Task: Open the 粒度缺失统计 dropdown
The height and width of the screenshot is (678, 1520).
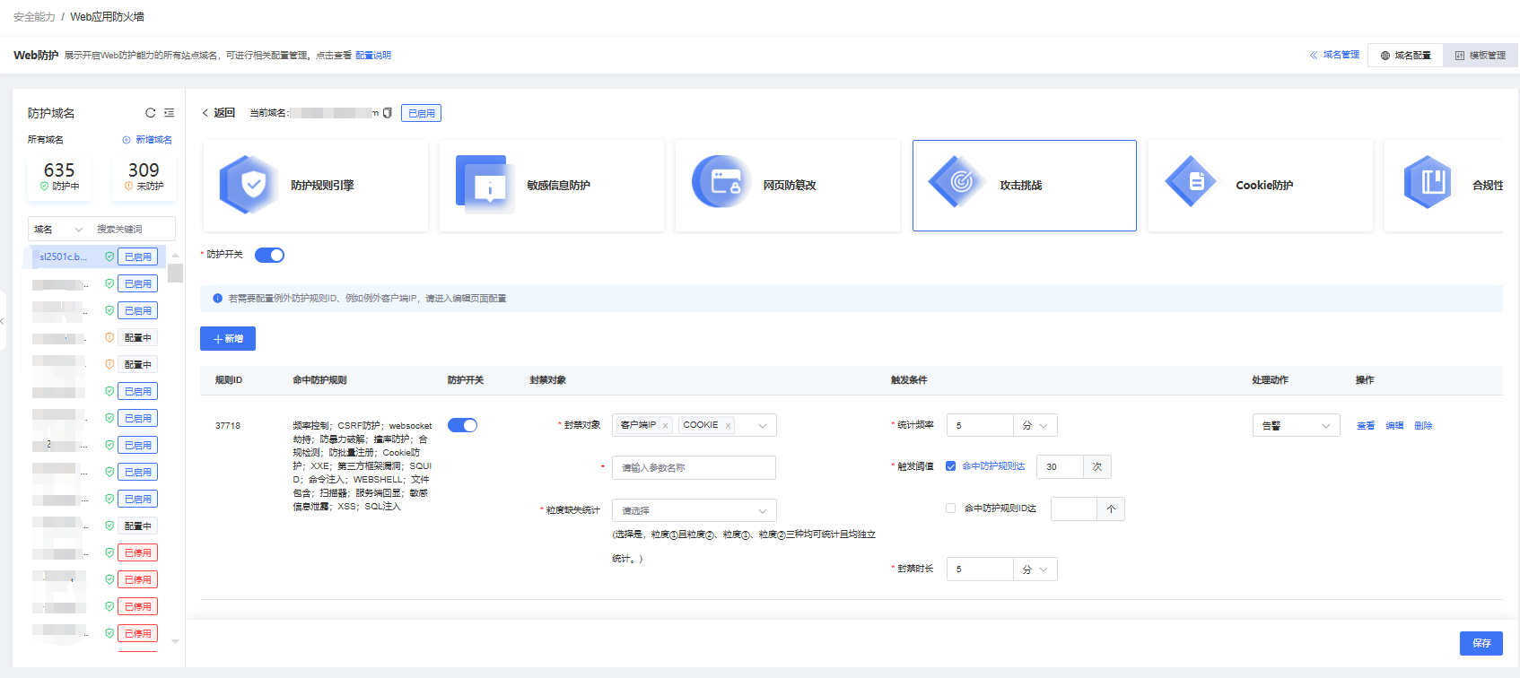Action: [694, 510]
